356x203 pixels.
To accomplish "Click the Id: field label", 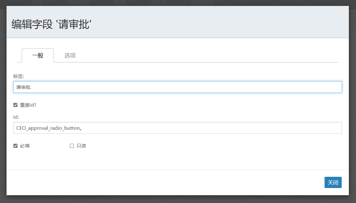I will click(x=16, y=117).
